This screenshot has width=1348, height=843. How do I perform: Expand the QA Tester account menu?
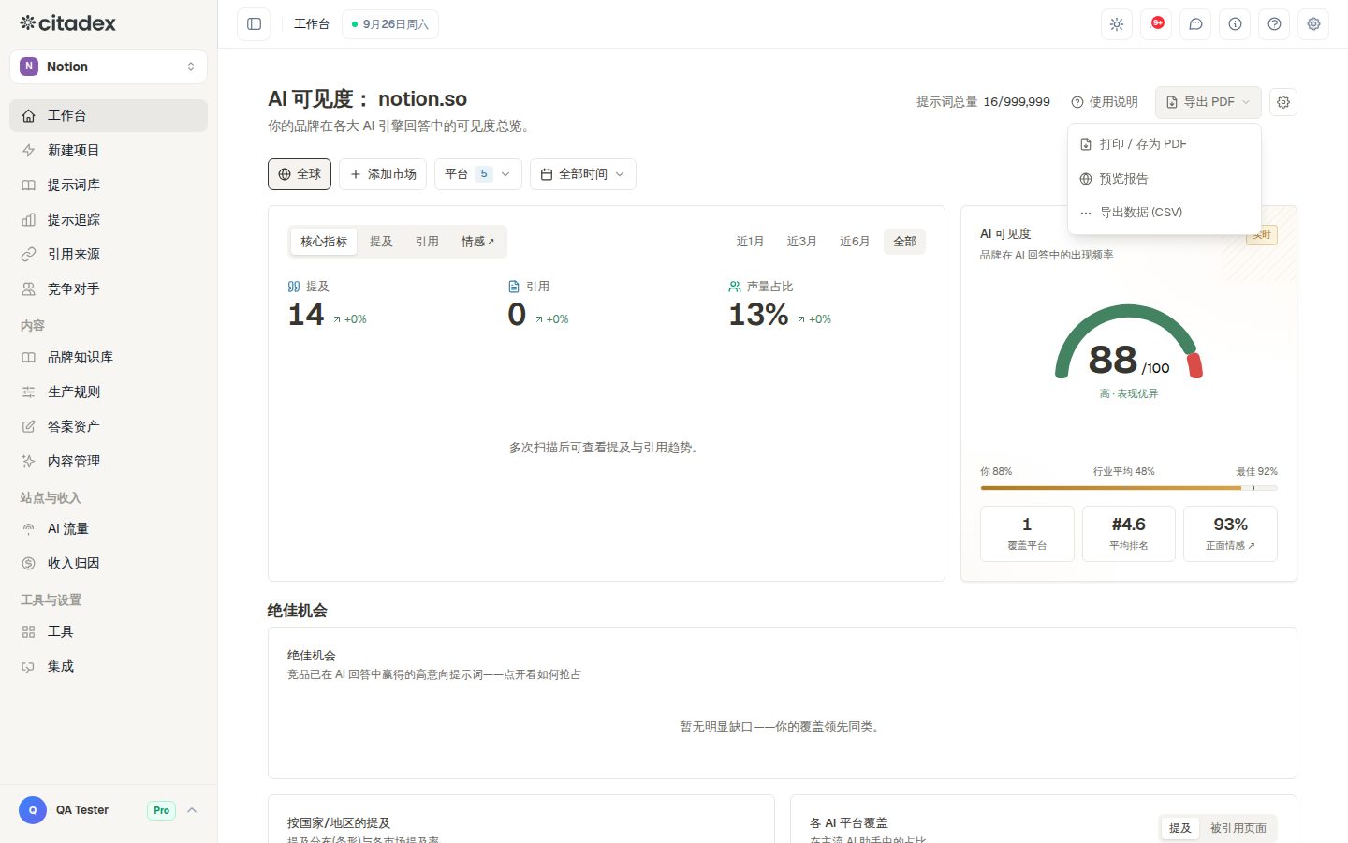tap(109, 810)
